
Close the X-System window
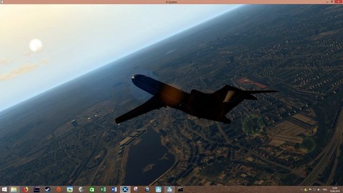click(x=339, y=2)
